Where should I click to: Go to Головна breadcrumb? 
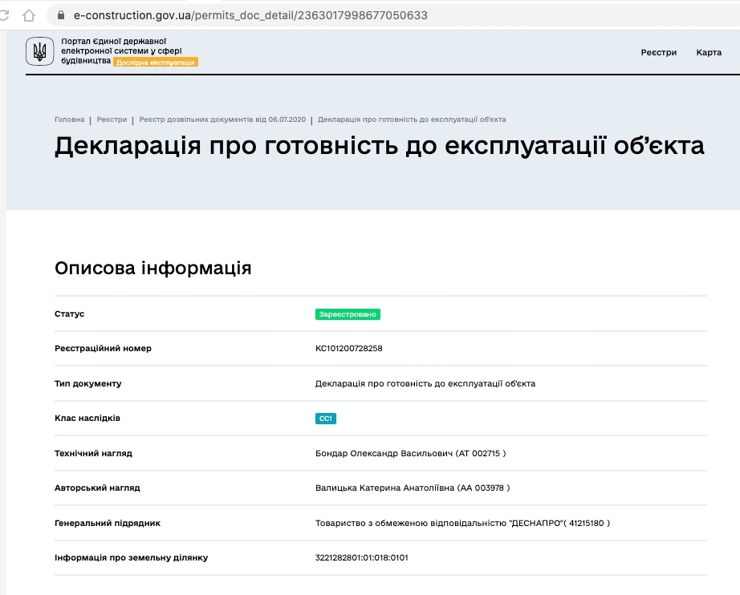coord(69,119)
